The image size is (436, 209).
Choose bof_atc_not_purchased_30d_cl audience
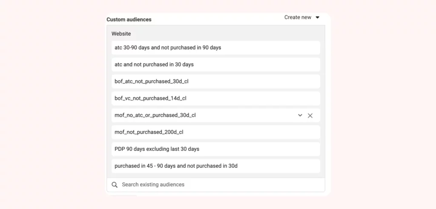(216, 82)
